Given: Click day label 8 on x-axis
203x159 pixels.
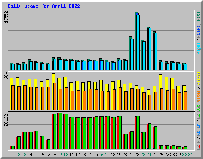Looking at the screenshot, I should pos(55,155).
